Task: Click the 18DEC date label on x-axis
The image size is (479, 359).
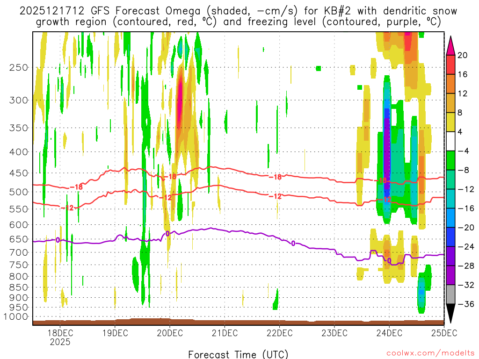Action: [x=60, y=332]
